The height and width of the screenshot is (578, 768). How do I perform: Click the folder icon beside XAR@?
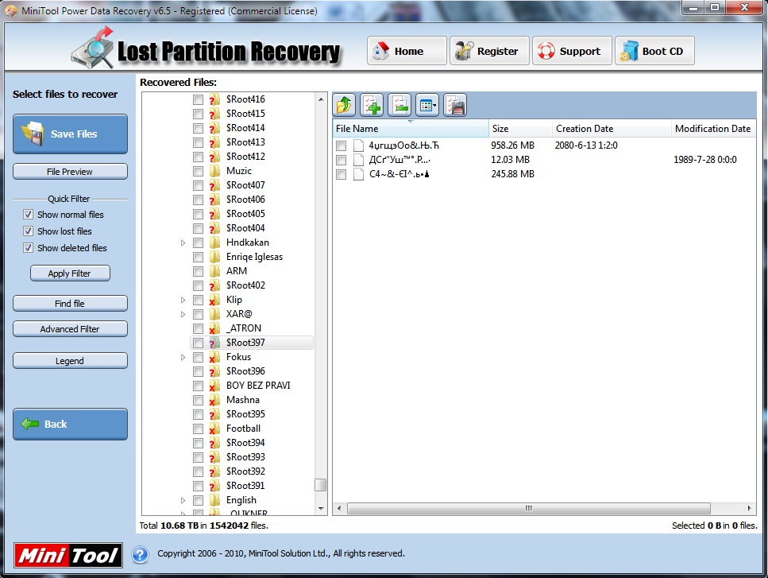tap(214, 314)
